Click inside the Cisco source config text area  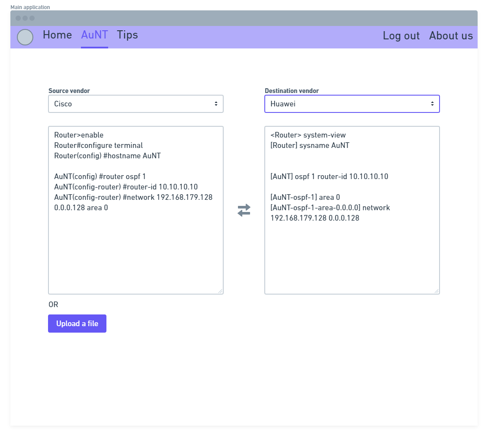[x=136, y=251]
